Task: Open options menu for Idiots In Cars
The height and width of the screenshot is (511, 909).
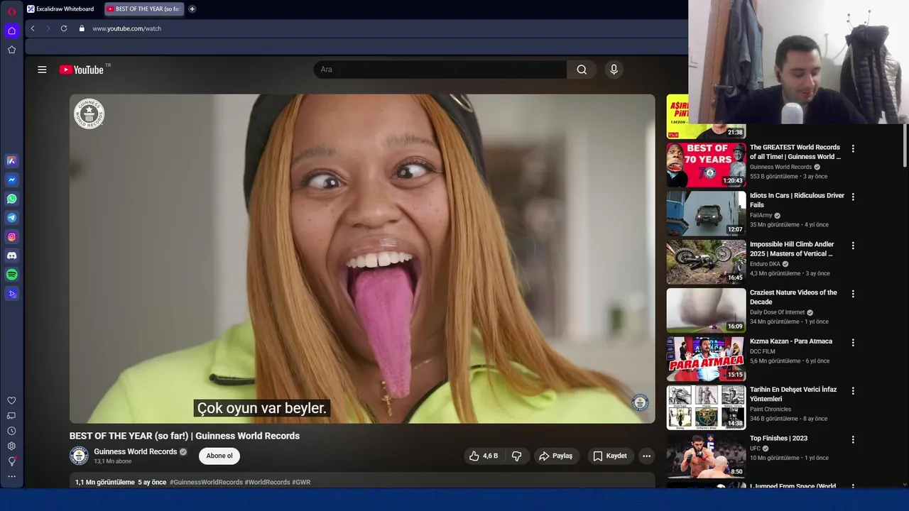Action: click(853, 197)
